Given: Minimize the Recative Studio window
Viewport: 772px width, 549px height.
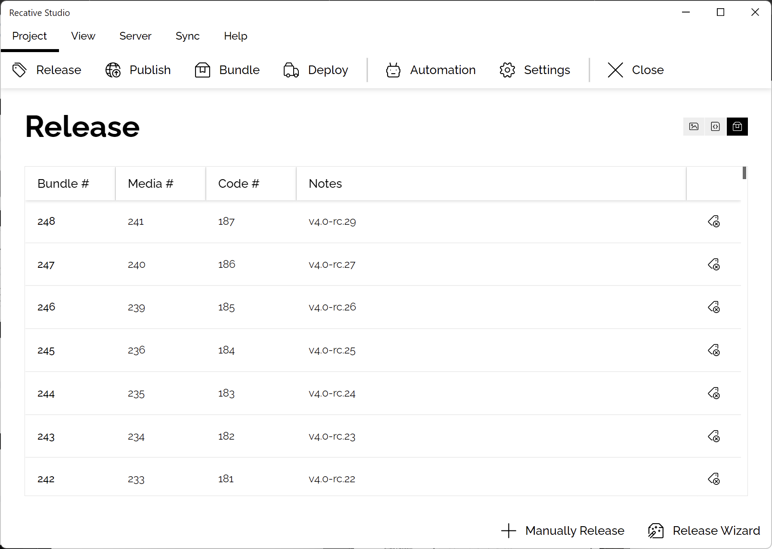Looking at the screenshot, I should click(x=686, y=12).
